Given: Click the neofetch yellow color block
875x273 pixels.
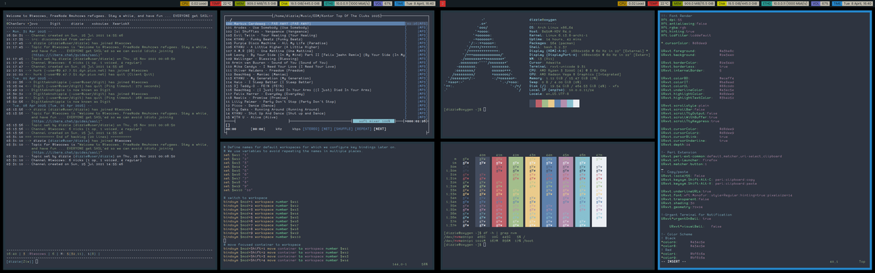Looking at the screenshot, I should click(x=552, y=103).
